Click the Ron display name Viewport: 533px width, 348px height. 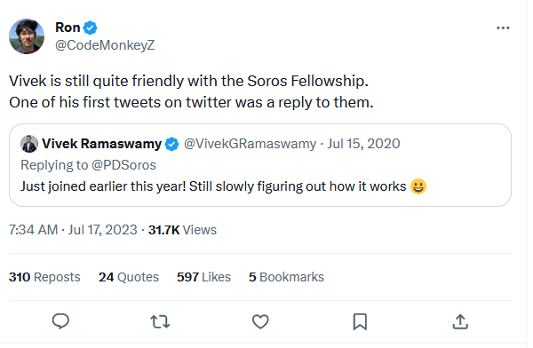click(68, 28)
